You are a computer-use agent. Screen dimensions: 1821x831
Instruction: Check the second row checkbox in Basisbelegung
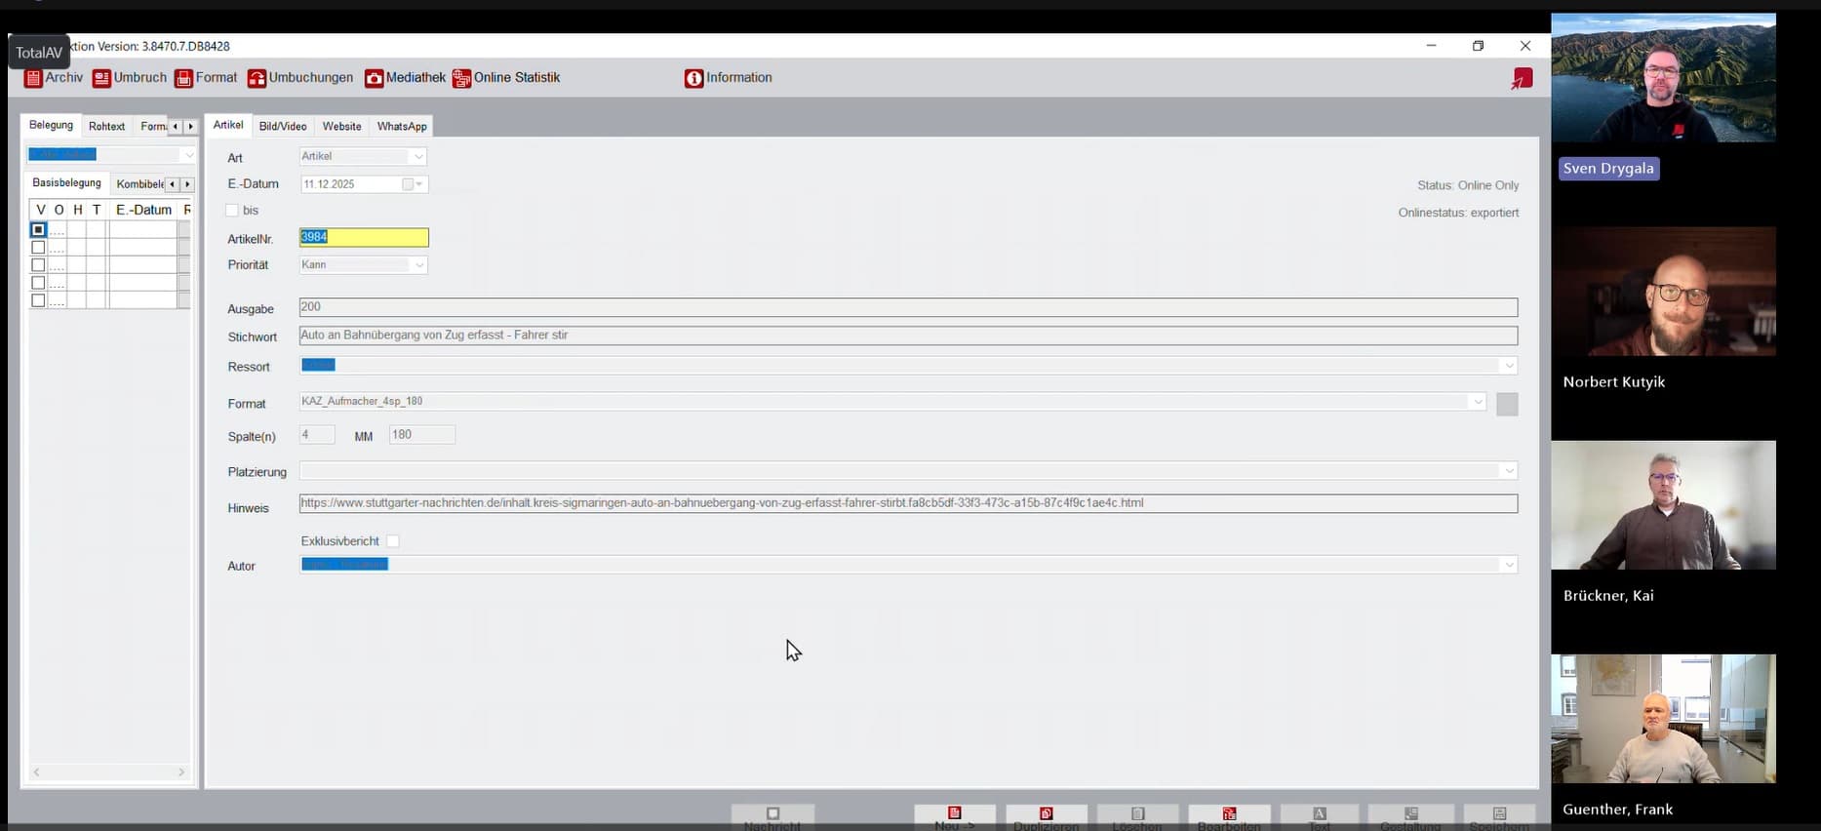pos(38,248)
